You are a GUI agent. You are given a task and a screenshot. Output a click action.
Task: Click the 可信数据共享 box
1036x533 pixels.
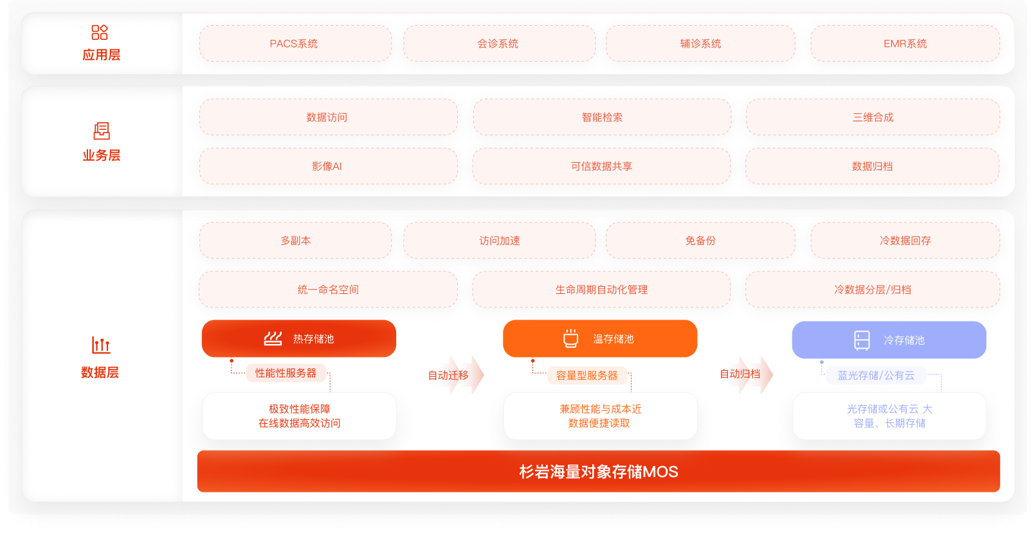point(602,166)
